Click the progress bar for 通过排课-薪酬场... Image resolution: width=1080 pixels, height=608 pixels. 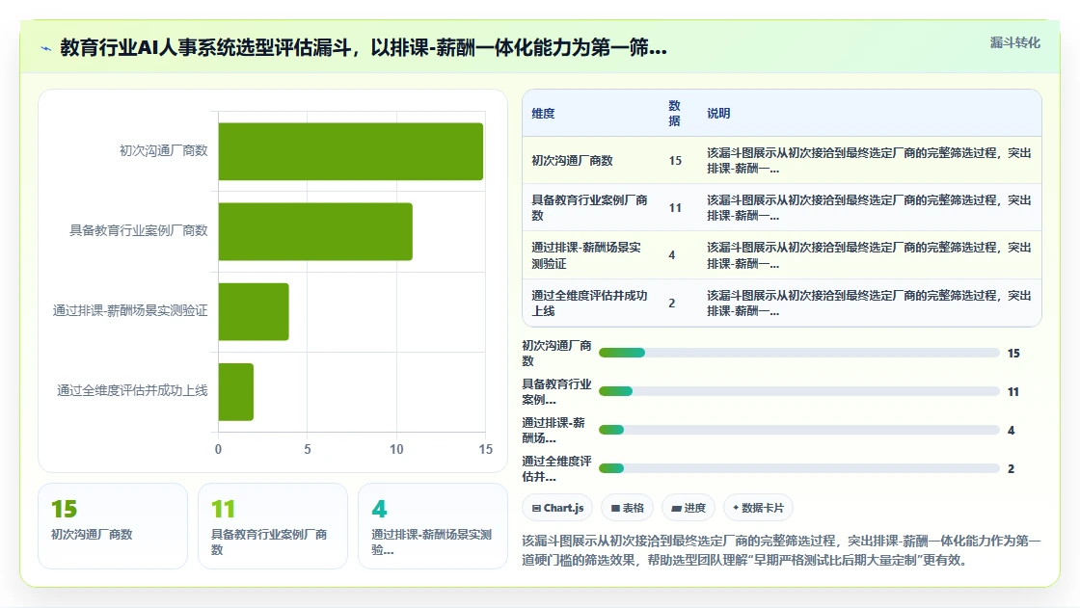click(799, 430)
